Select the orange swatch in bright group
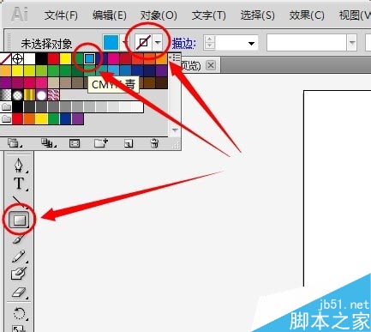 (29, 118)
